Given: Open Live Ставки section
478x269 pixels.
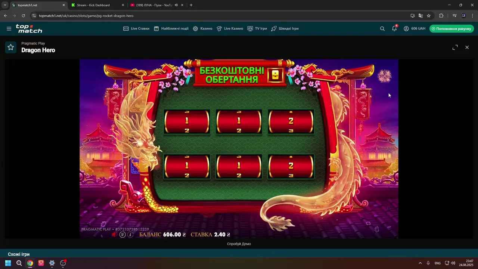Looking at the screenshot, I should click(136, 28).
